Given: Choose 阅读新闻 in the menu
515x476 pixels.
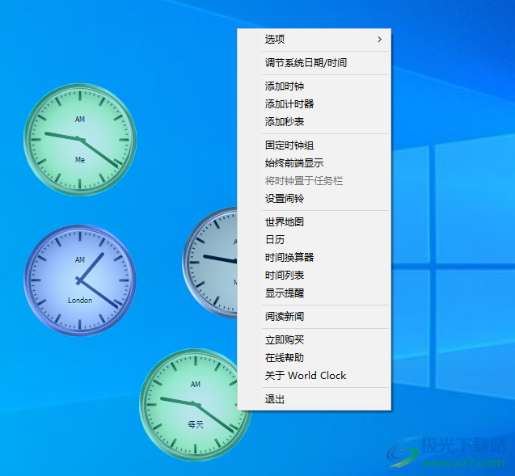Looking at the screenshot, I should (314, 317).
